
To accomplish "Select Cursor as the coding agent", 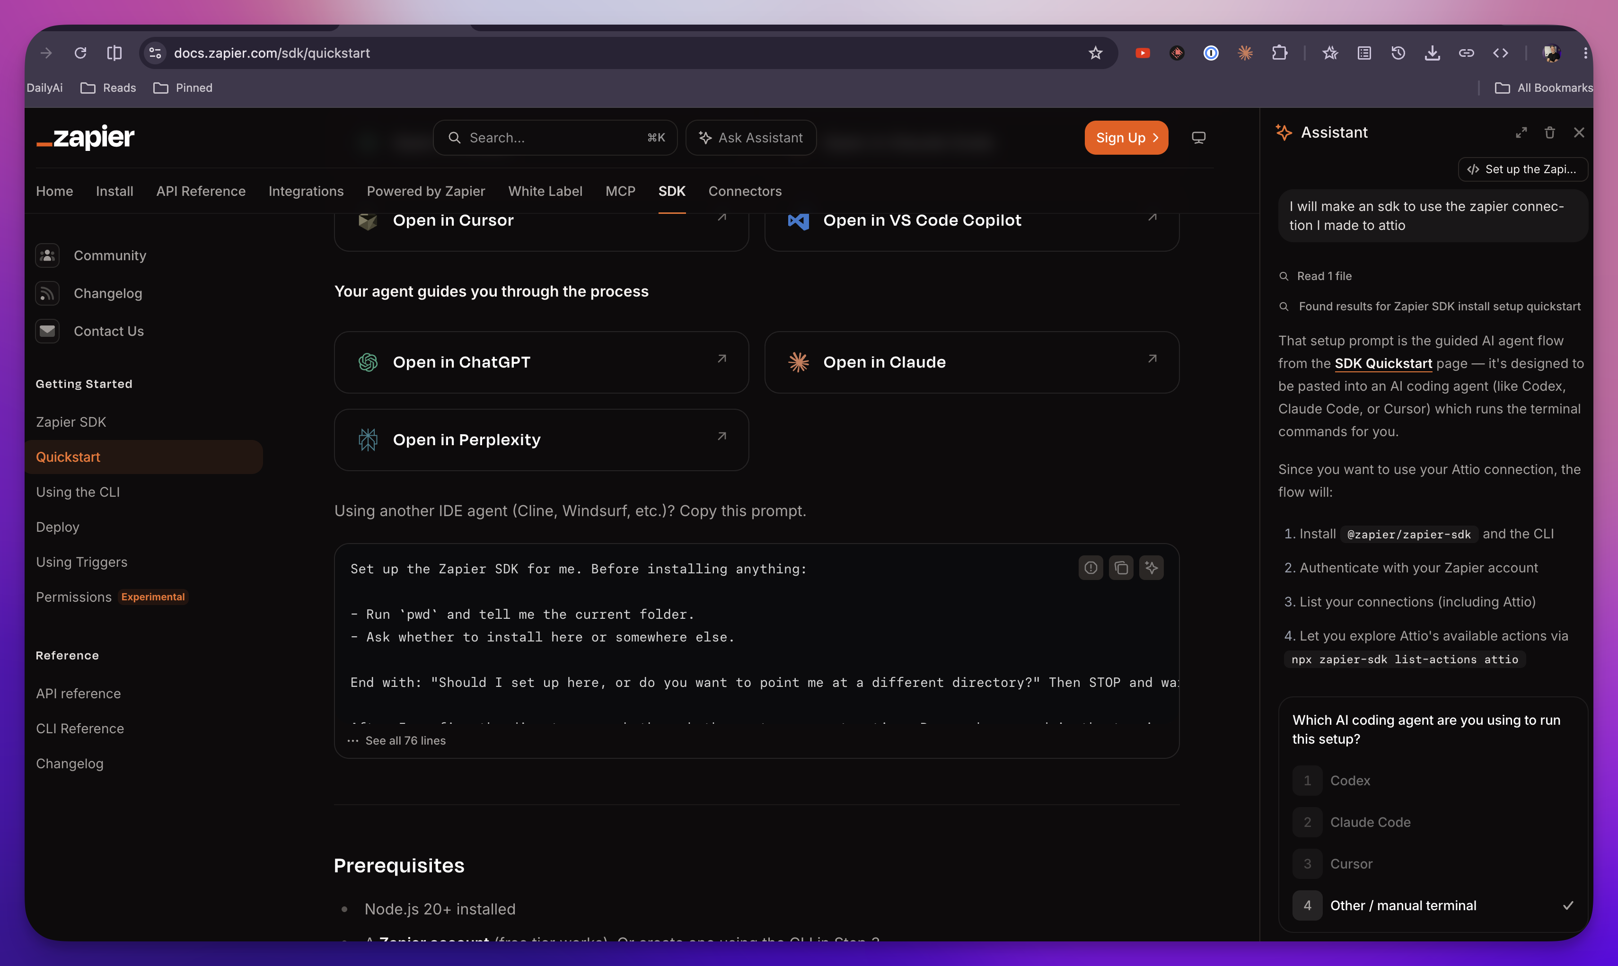I will tap(1433, 864).
